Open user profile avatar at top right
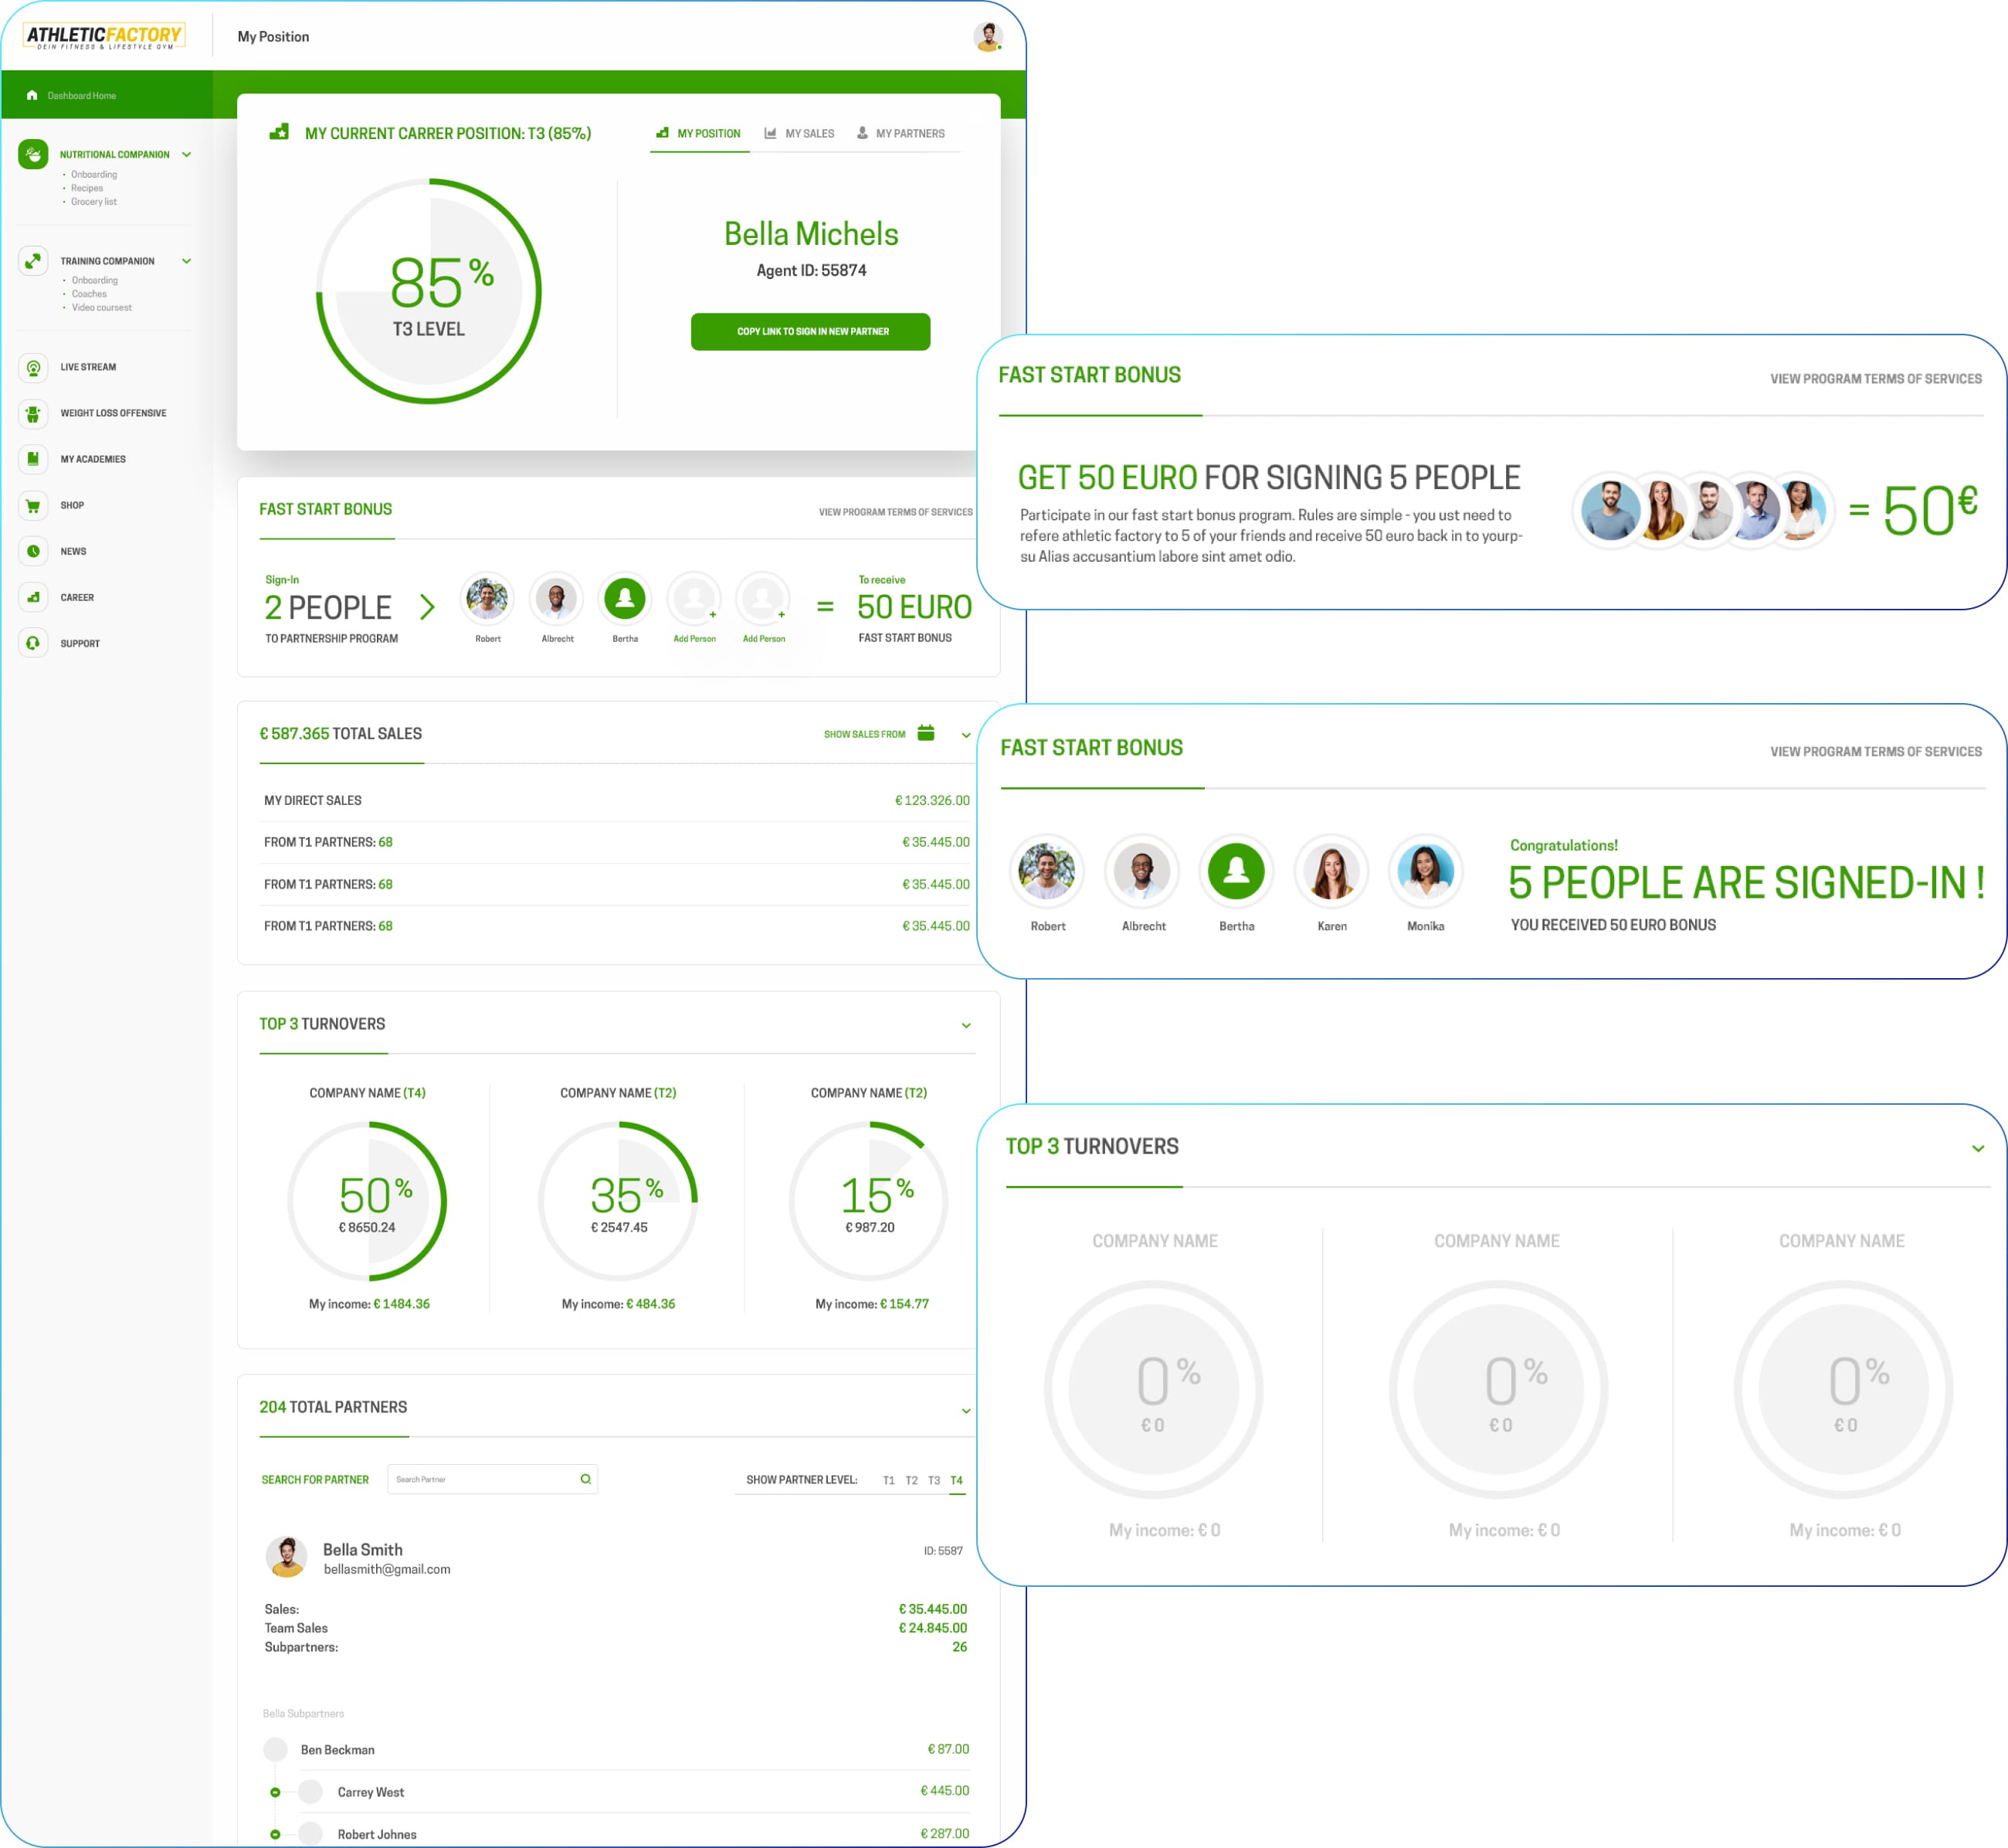2008x1848 pixels. tap(988, 37)
